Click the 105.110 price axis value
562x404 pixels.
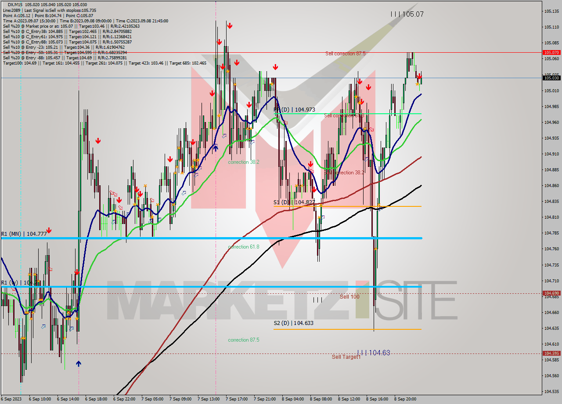551,27
